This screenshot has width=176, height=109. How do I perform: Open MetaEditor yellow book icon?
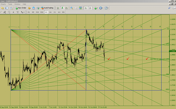coord(29,8)
